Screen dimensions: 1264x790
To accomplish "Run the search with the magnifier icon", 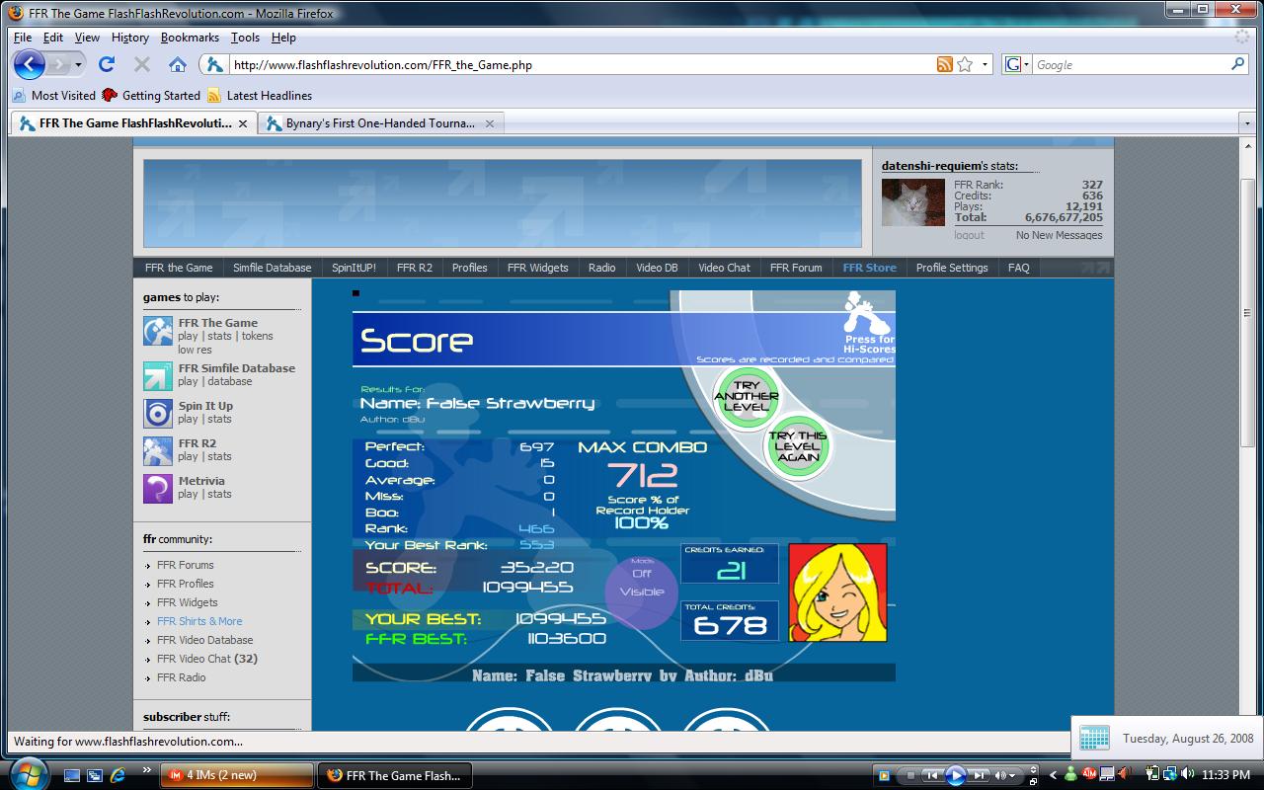I will (1237, 64).
